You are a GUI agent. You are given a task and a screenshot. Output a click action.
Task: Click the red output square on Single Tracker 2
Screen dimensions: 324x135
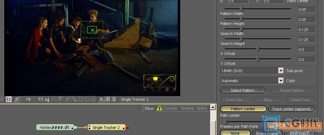click(x=127, y=127)
